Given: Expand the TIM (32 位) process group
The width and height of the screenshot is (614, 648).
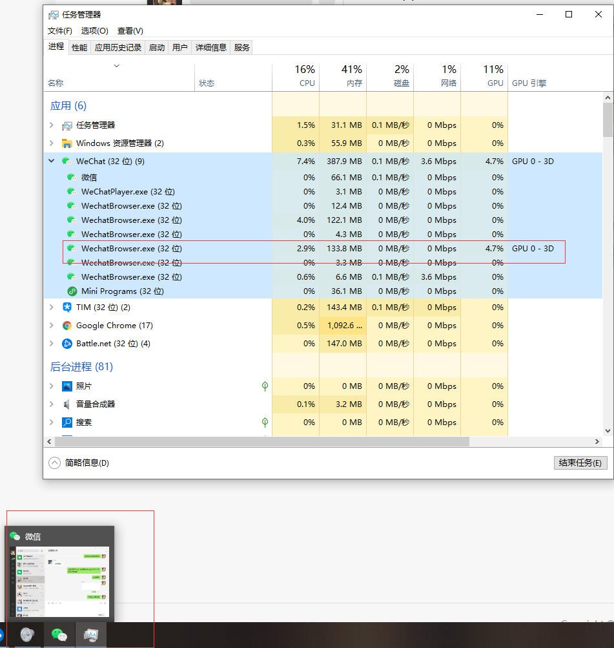Looking at the screenshot, I should pyautogui.click(x=51, y=307).
